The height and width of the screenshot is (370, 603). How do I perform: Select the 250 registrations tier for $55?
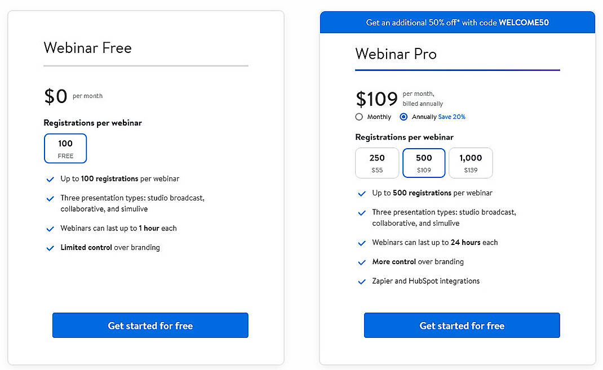(x=377, y=163)
